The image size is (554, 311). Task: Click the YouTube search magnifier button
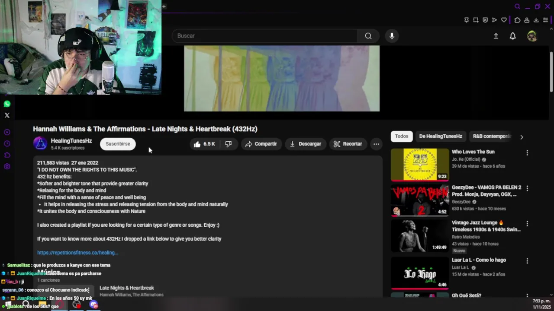(x=368, y=36)
